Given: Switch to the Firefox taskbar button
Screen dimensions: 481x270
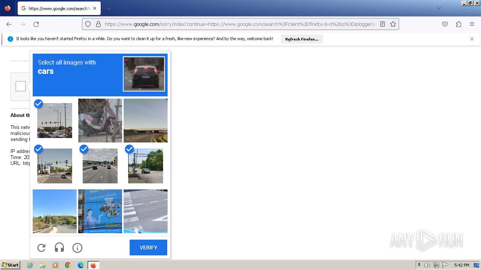Looking at the screenshot, I should [x=94, y=265].
